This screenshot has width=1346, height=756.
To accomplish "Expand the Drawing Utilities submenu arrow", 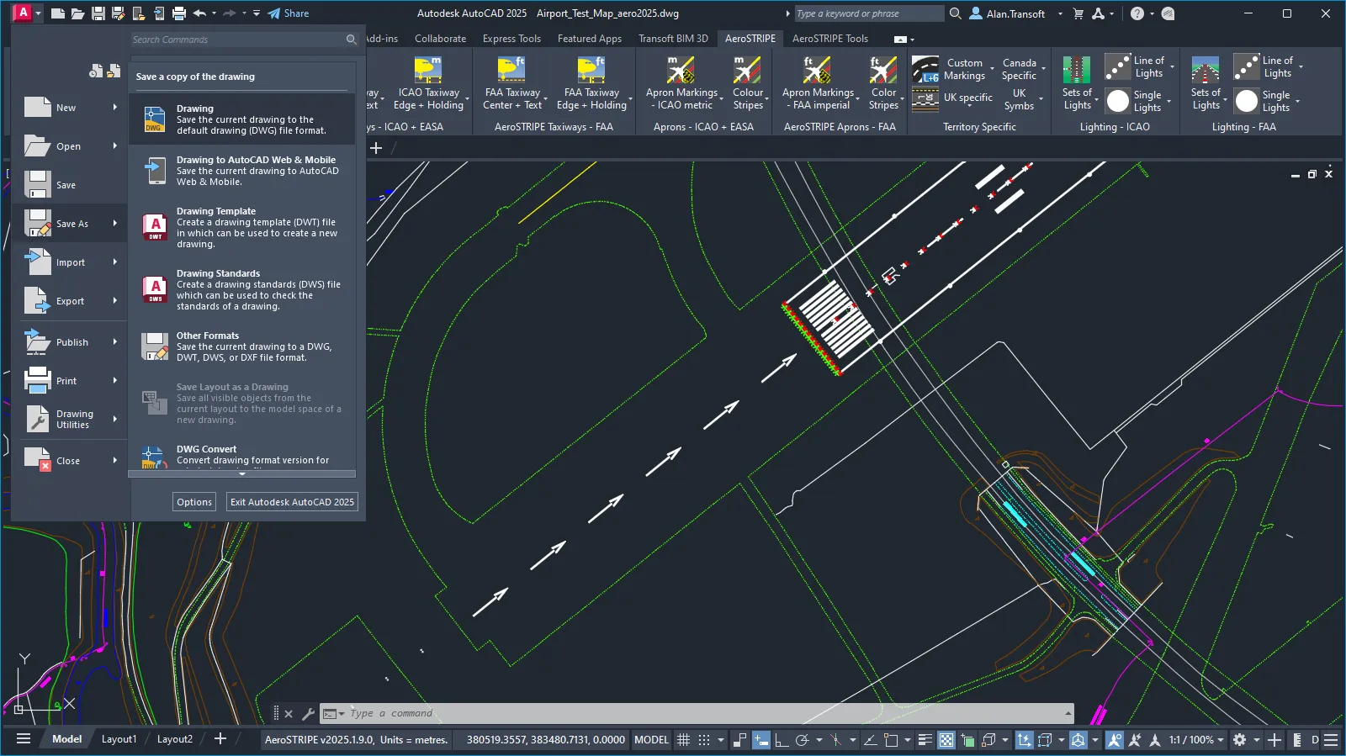I will tap(115, 419).
